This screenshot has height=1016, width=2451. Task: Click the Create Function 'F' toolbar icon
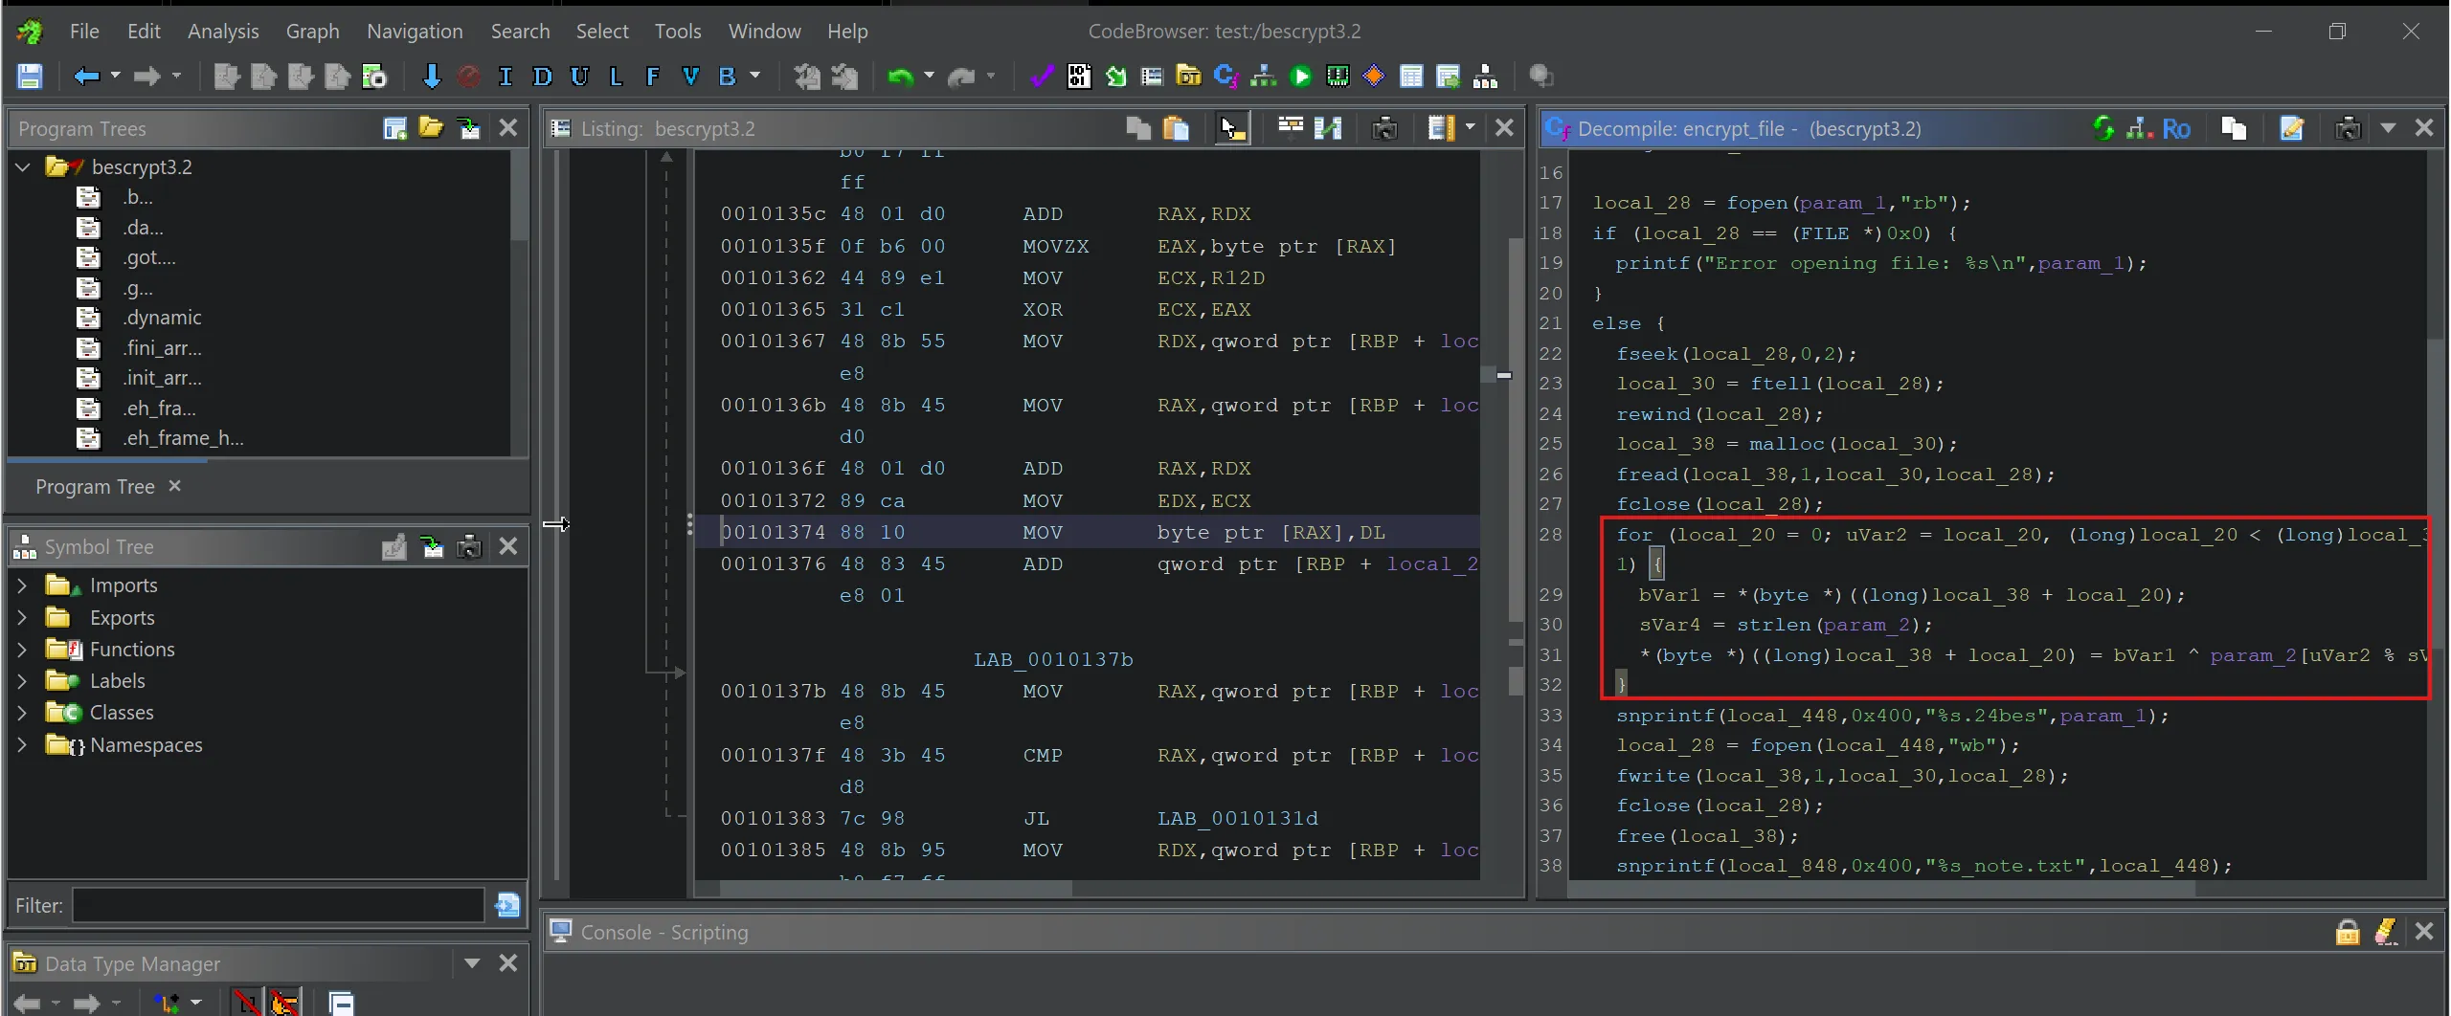652,77
